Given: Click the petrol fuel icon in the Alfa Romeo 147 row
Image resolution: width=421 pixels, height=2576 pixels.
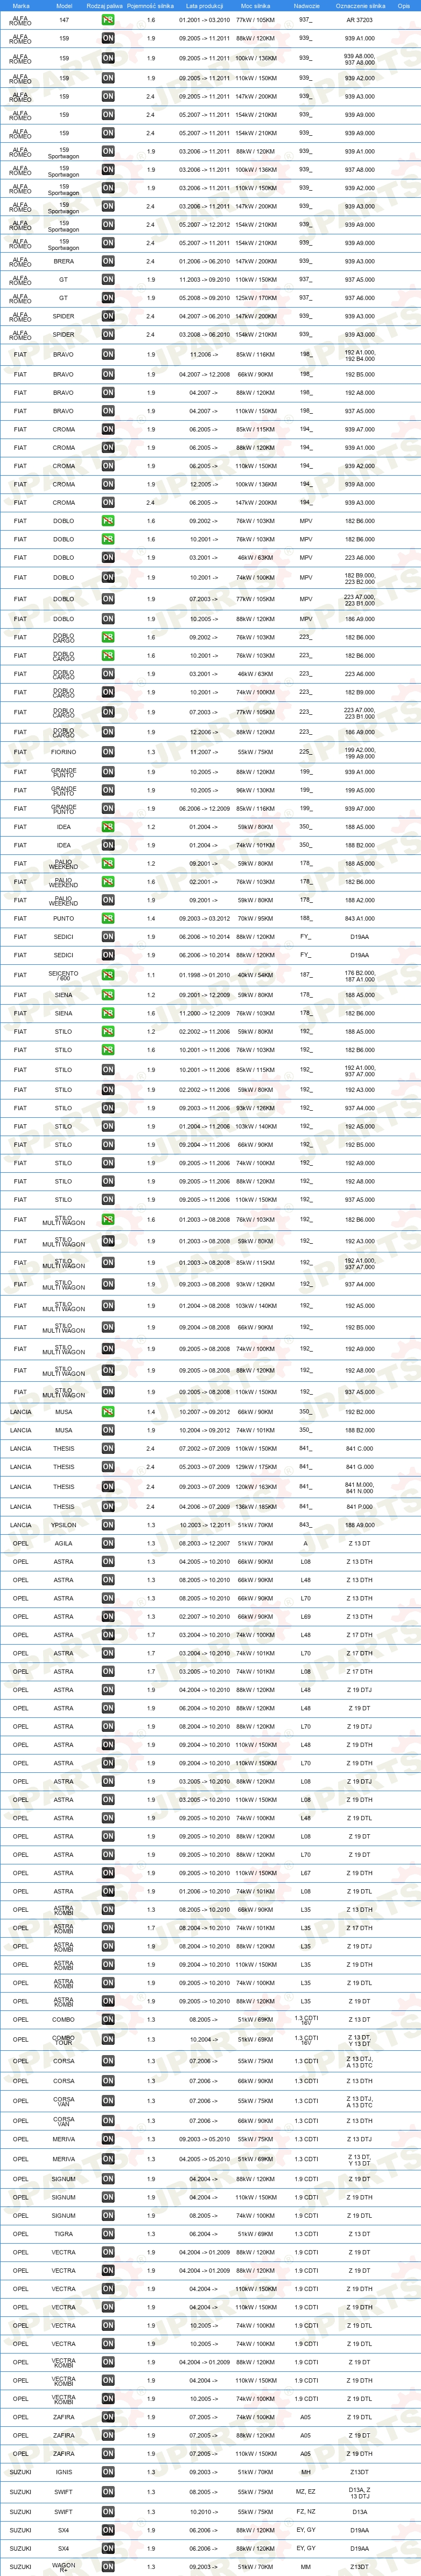Looking at the screenshot, I should click(108, 20).
